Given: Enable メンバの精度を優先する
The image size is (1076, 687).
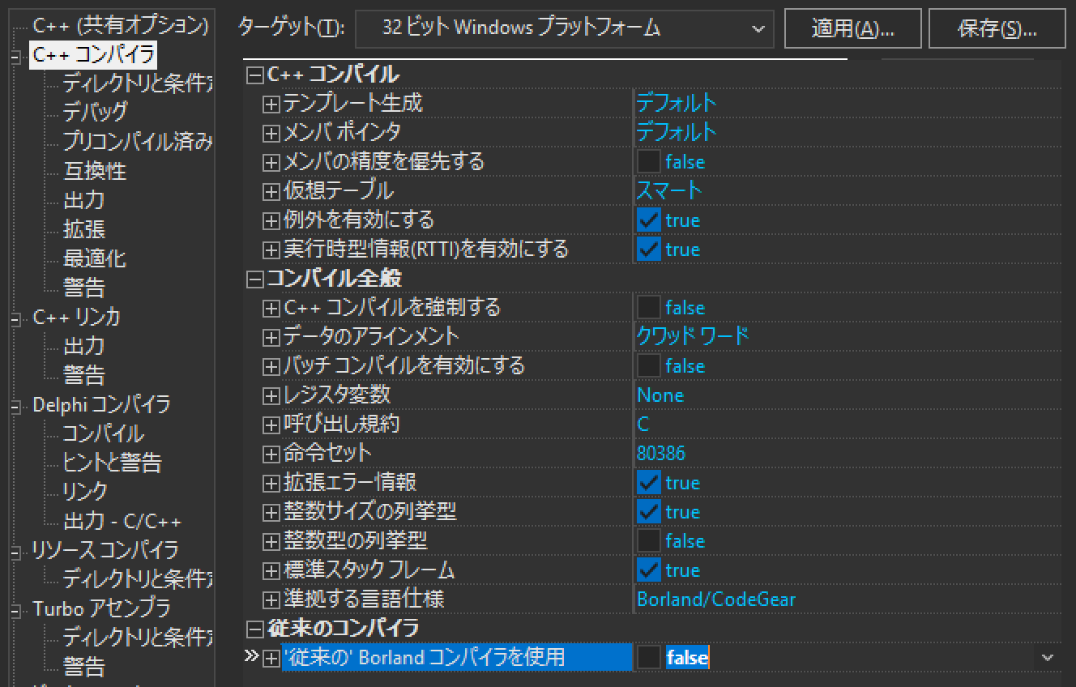Looking at the screenshot, I should point(647,161).
